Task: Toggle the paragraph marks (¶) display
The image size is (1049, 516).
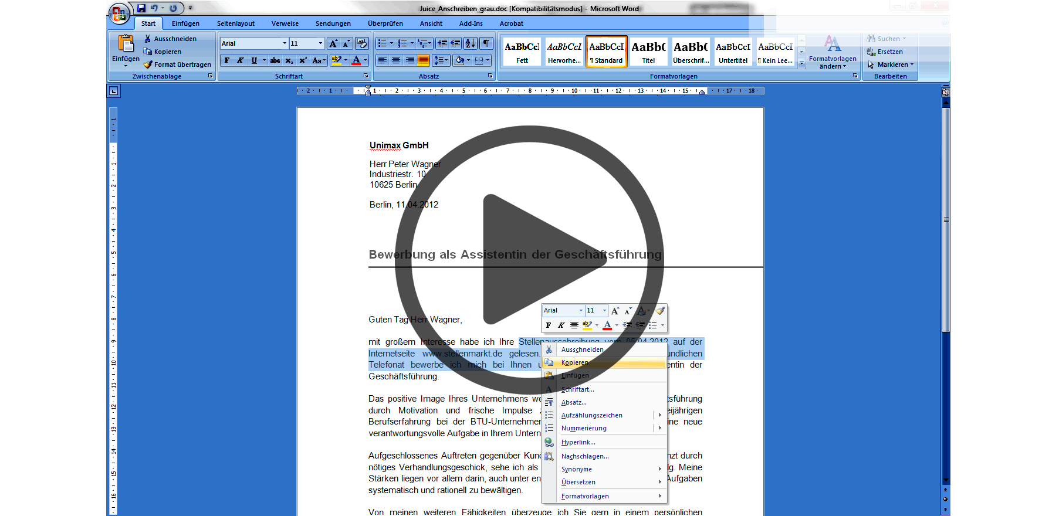Action: pyautogui.click(x=486, y=43)
